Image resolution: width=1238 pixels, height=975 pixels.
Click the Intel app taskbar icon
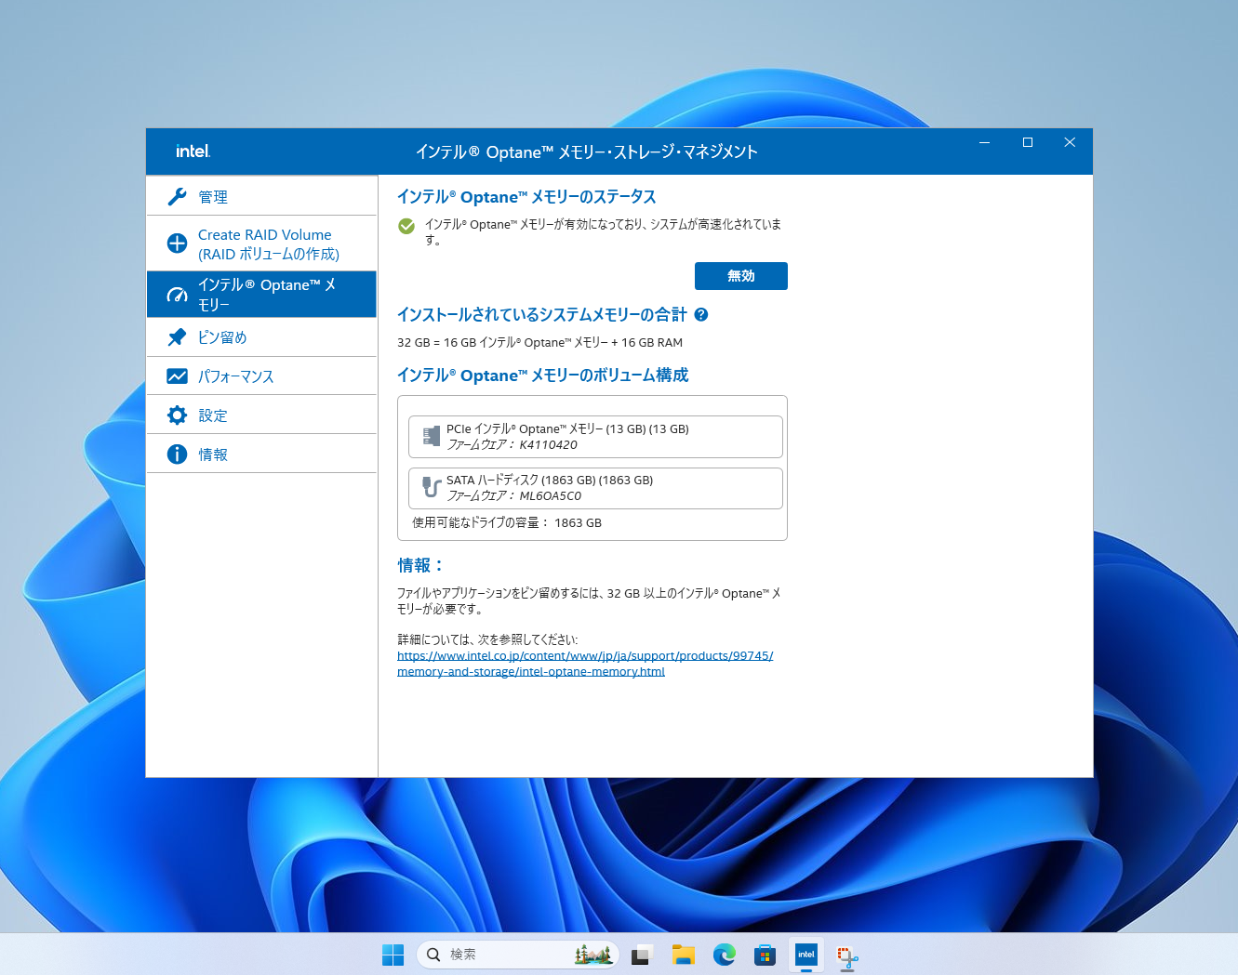tap(806, 955)
